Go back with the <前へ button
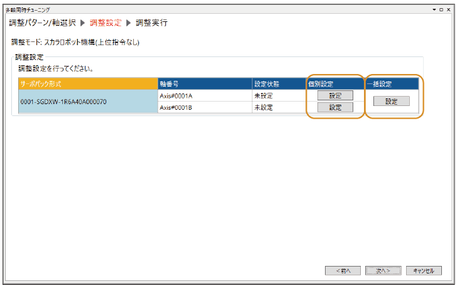This screenshot has height=286, width=457. [x=343, y=270]
